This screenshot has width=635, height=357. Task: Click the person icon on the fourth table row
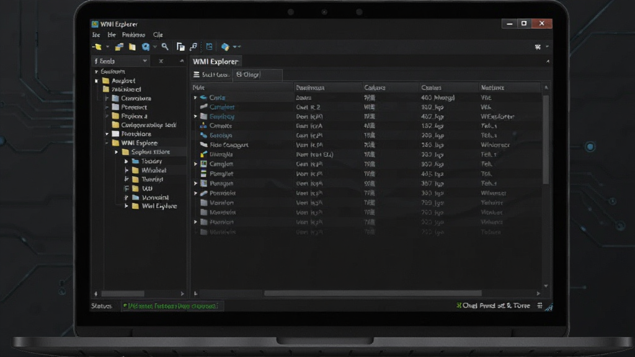coord(203,126)
